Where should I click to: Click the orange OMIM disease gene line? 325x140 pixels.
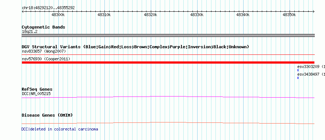click(168, 123)
